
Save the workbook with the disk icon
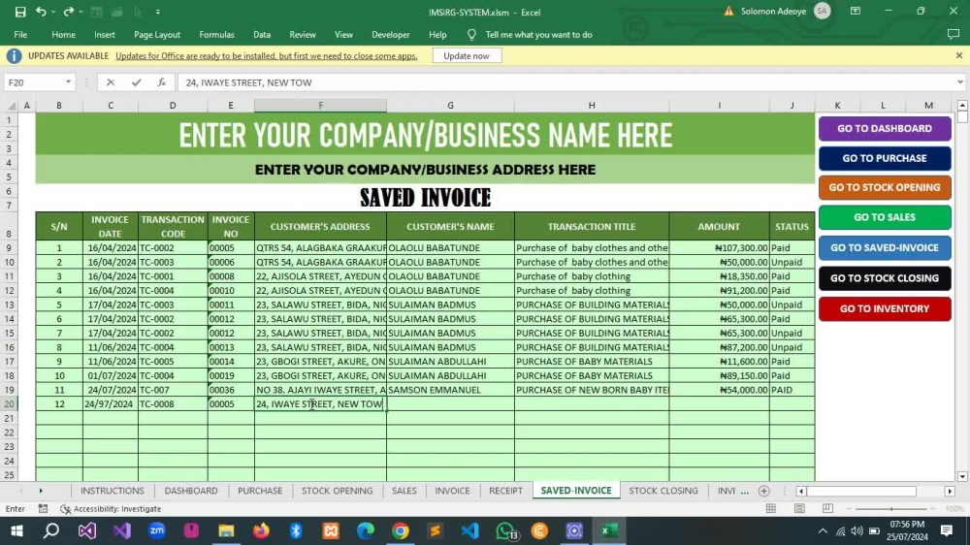[20, 12]
